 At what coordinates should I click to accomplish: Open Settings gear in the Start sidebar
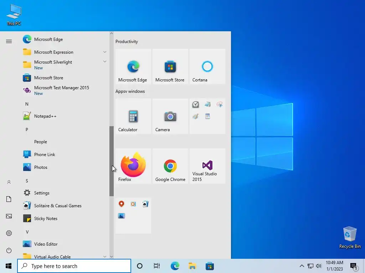(9, 233)
